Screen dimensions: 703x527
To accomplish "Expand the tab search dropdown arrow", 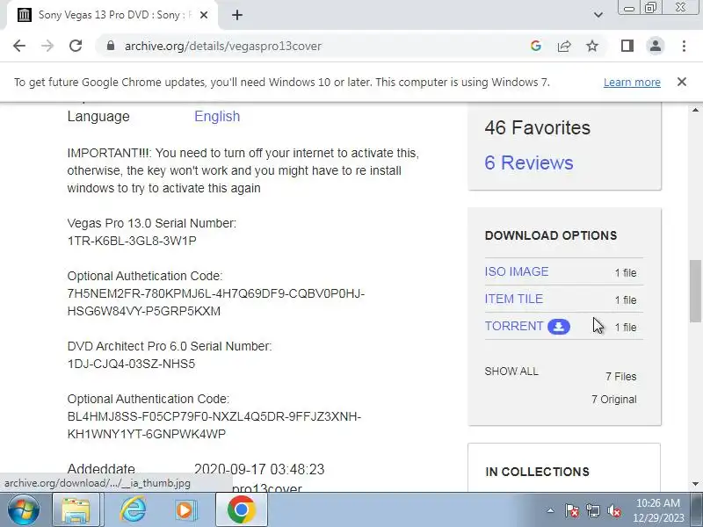I will (x=598, y=15).
